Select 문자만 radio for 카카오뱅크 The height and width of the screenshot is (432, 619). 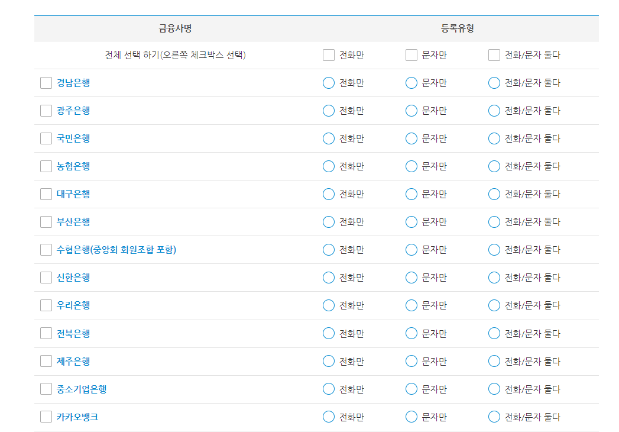tap(411, 417)
